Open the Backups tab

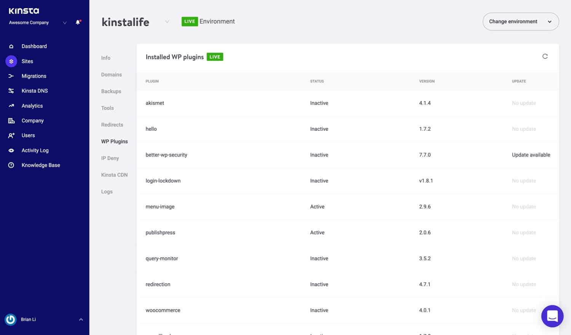111,91
